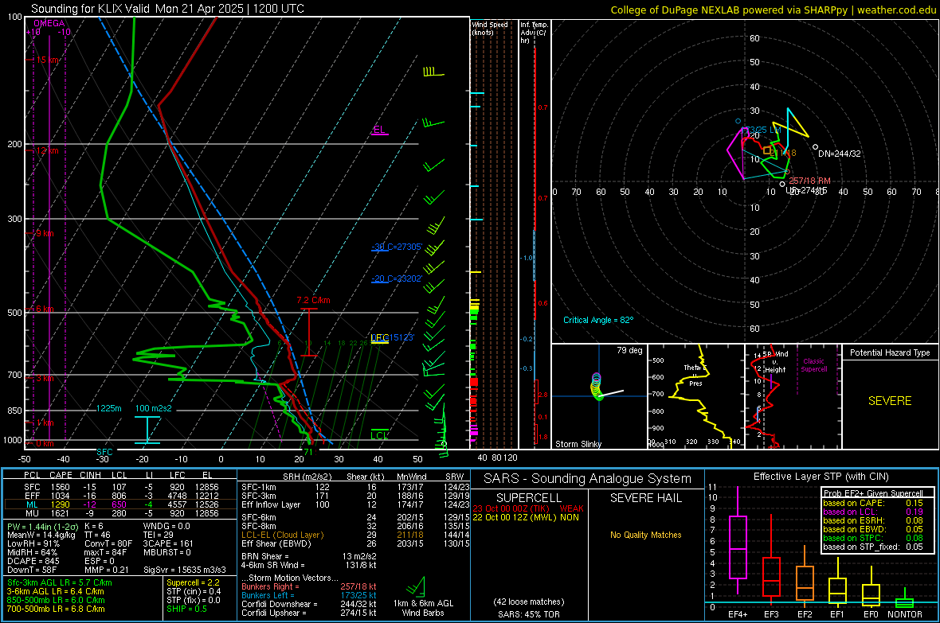This screenshot has height=623, width=940.
Task: Click the 6 km height marker
Action: click(x=45, y=309)
